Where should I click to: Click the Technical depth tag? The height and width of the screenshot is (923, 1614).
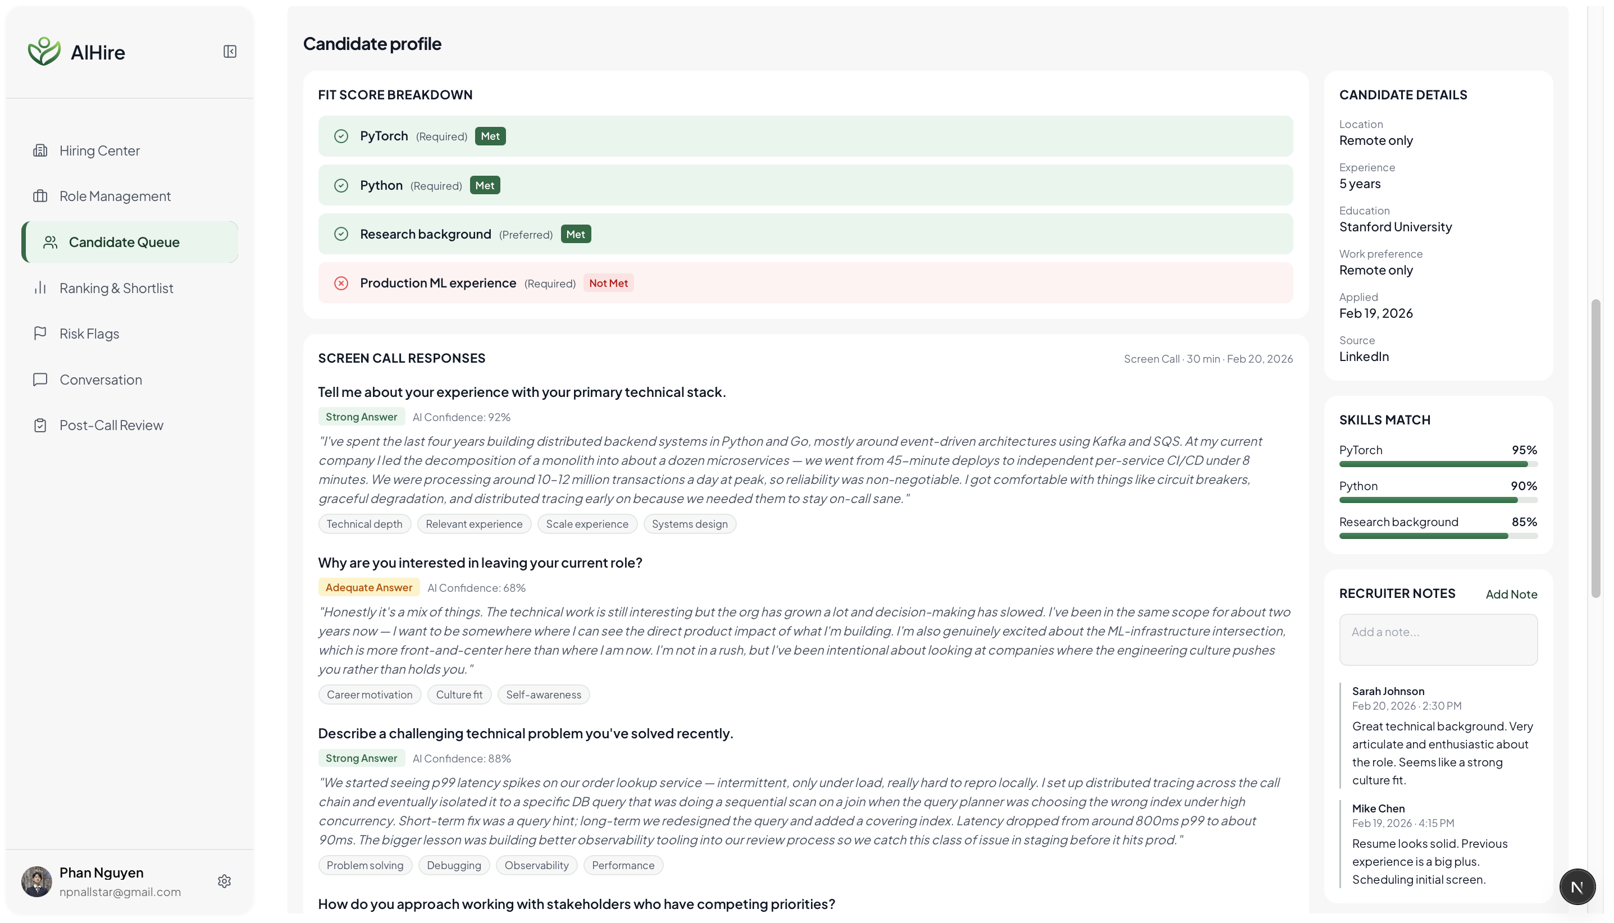pos(364,524)
